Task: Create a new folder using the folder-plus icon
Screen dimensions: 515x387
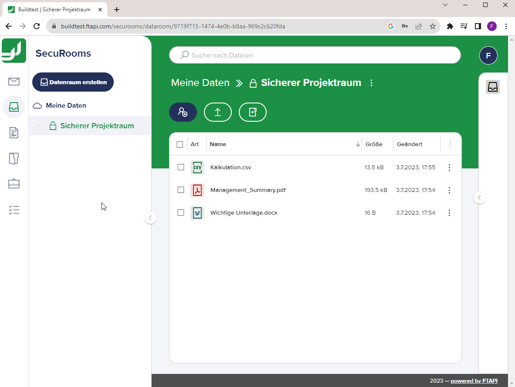Action: click(x=253, y=112)
